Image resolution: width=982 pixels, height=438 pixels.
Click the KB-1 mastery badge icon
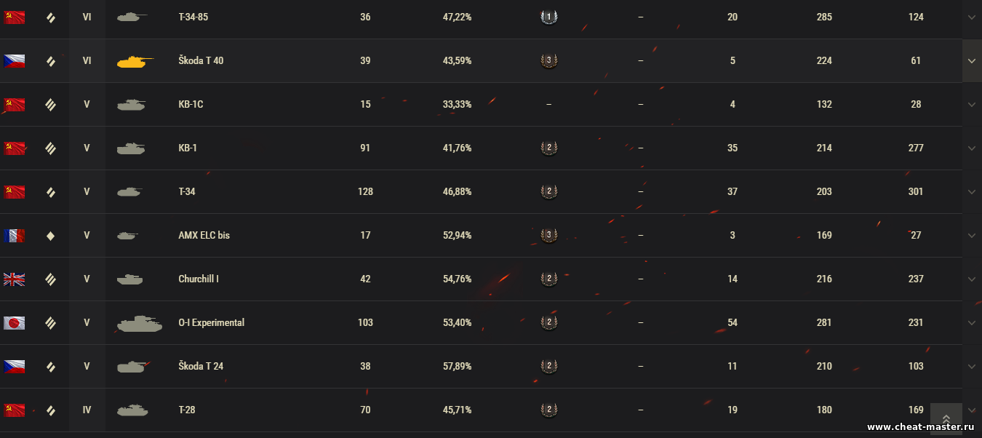click(548, 148)
